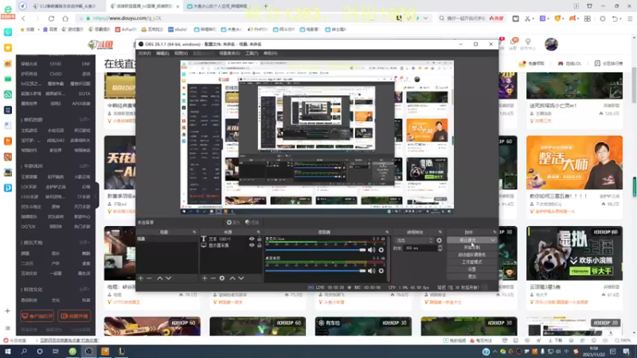Image resolution: width=637 pixels, height=358 pixels.
Task: Hide the 文本 (GDI+) source with eye icon
Action: (252, 239)
